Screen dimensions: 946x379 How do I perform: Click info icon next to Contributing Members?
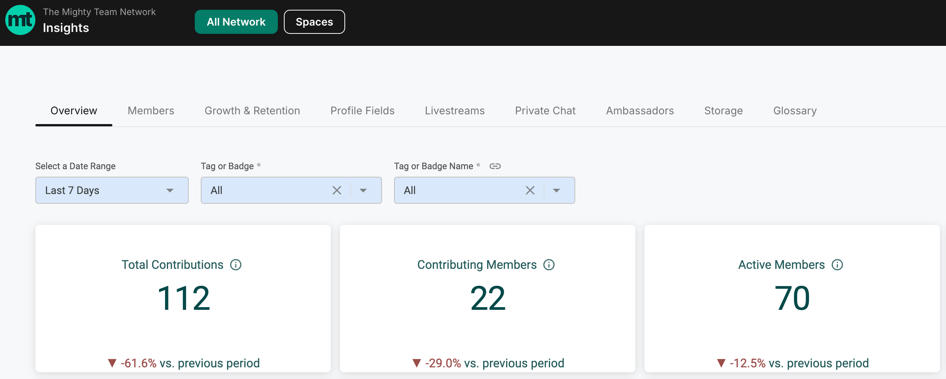coord(549,265)
